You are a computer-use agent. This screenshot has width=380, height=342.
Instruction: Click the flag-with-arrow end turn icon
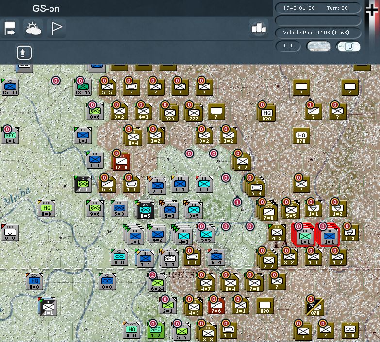[x=10, y=28]
